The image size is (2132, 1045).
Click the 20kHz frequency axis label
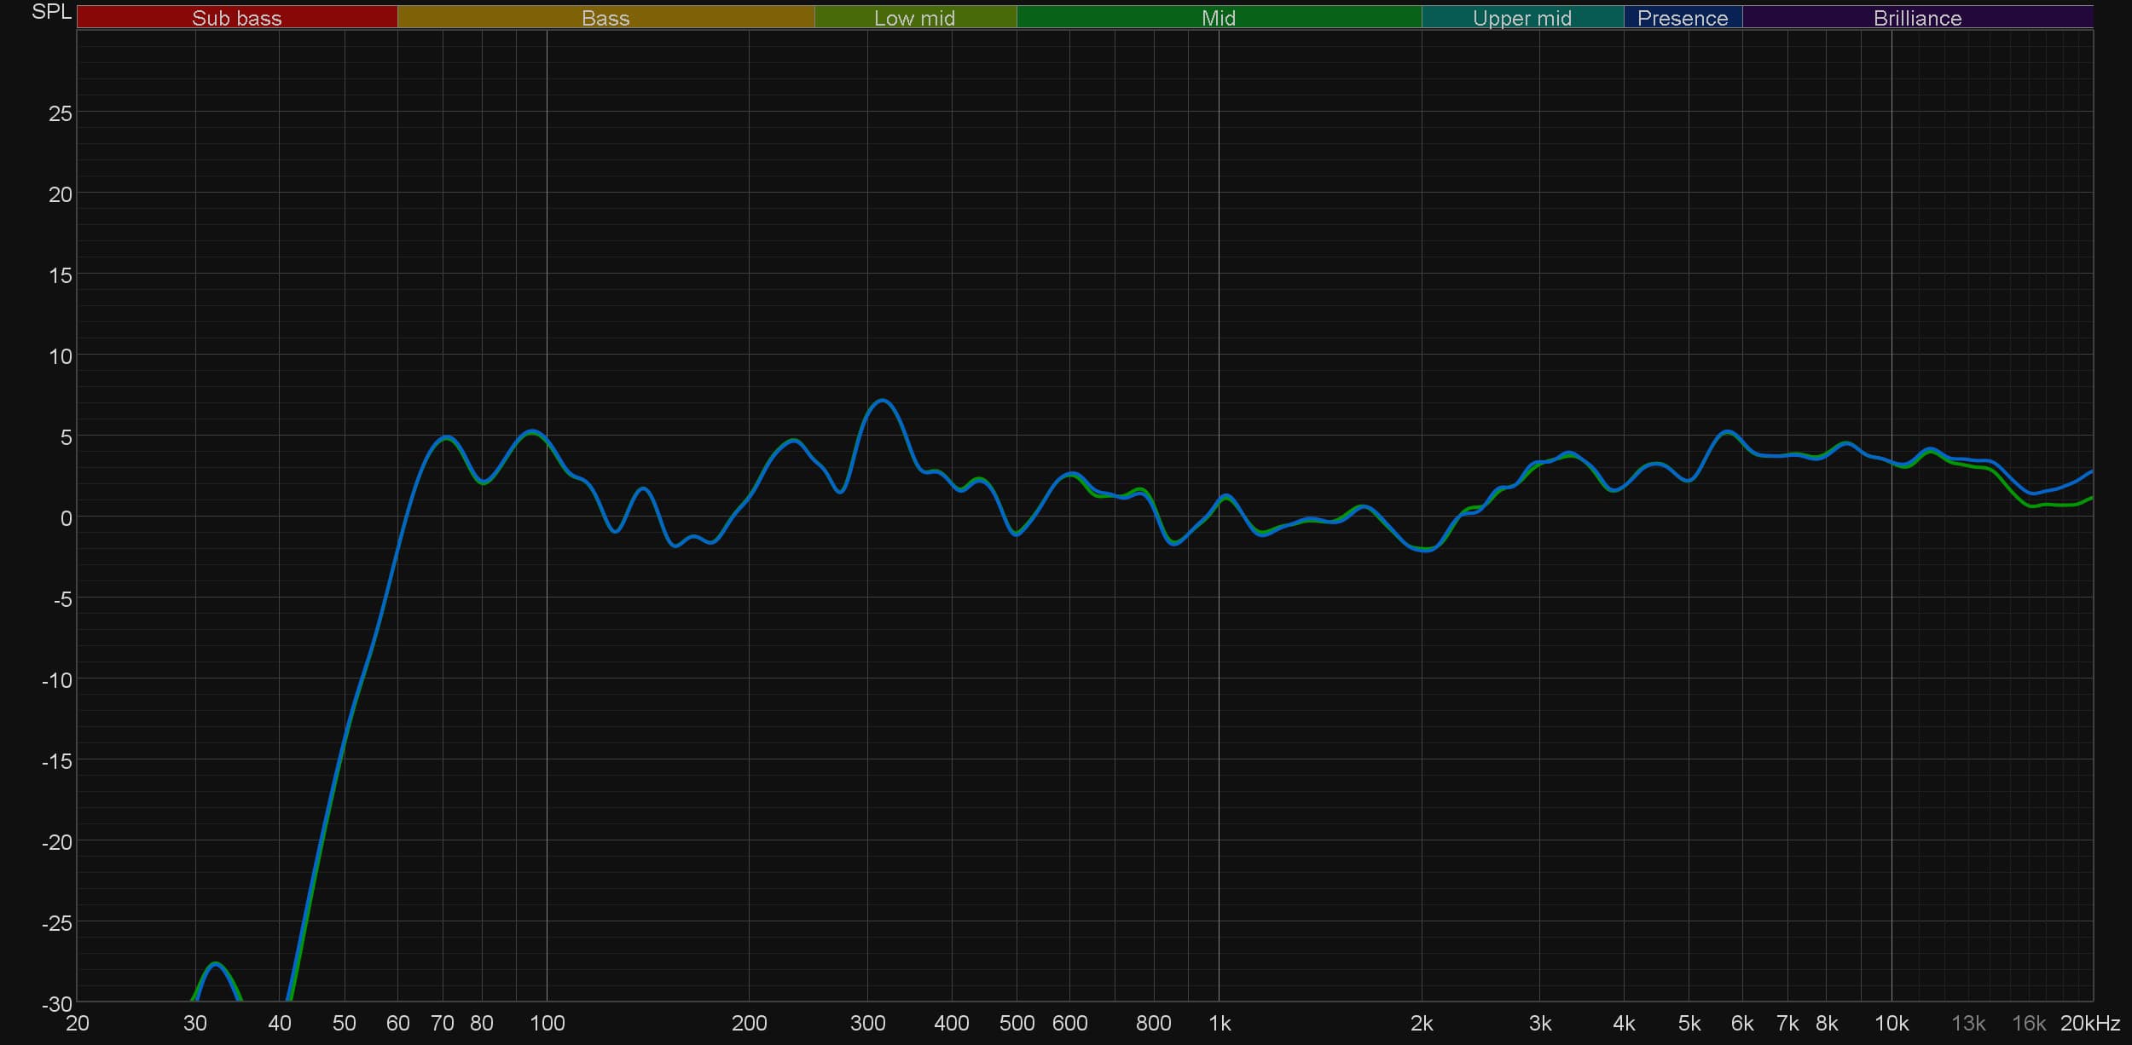click(x=2089, y=1023)
